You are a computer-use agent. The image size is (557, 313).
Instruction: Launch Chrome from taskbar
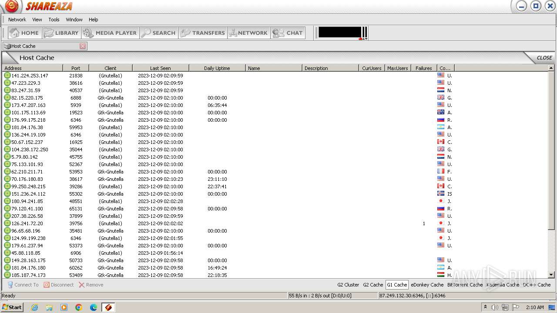[x=79, y=307]
